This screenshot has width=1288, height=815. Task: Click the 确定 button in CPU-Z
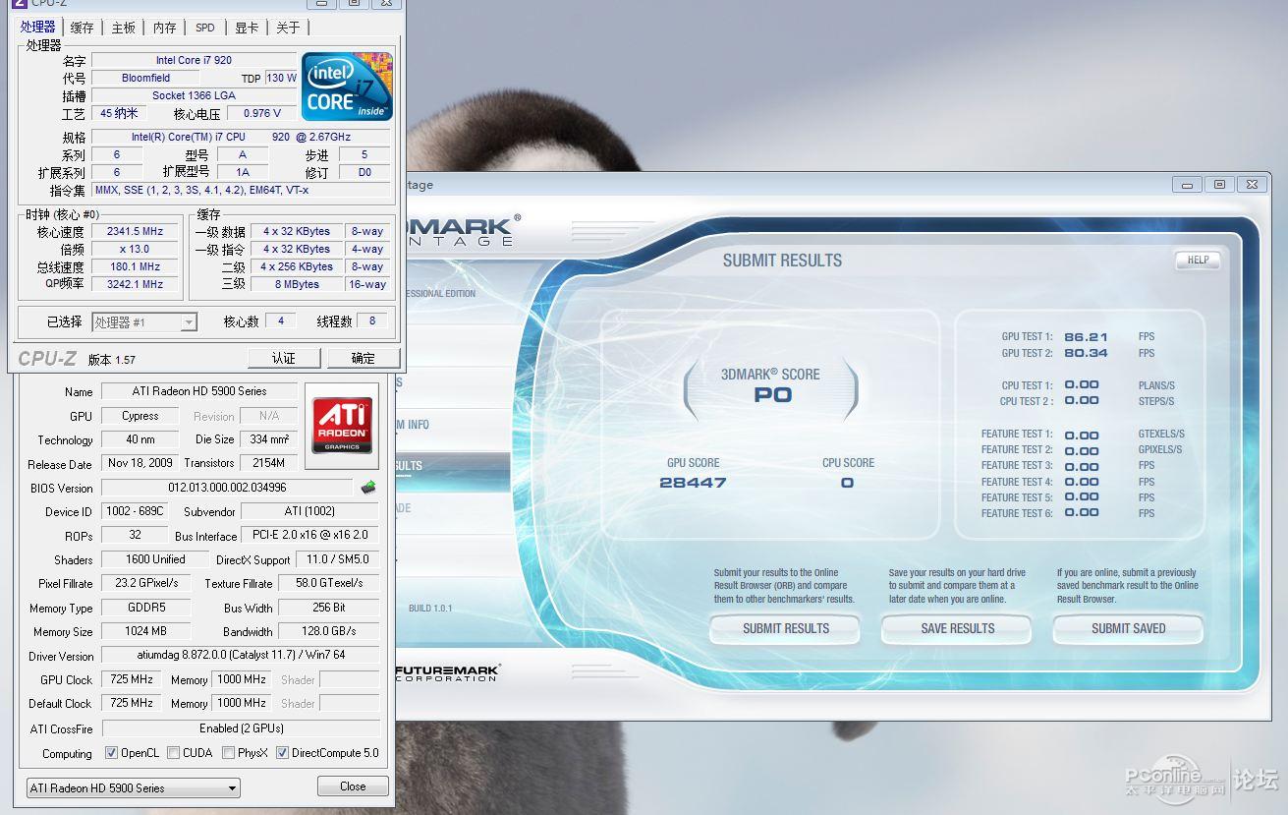pyautogui.click(x=363, y=358)
